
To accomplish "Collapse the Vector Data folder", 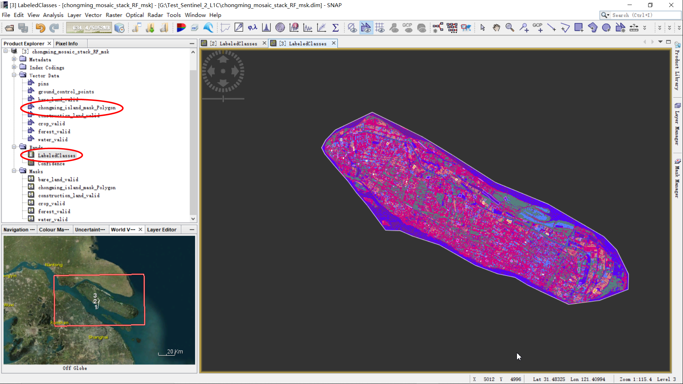I will click(14, 75).
